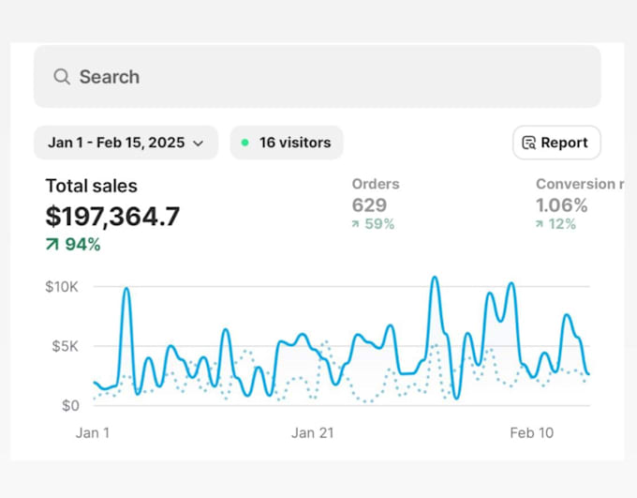This screenshot has width=637, height=498.
Task: Click the $0 axis label
Action: 70,406
